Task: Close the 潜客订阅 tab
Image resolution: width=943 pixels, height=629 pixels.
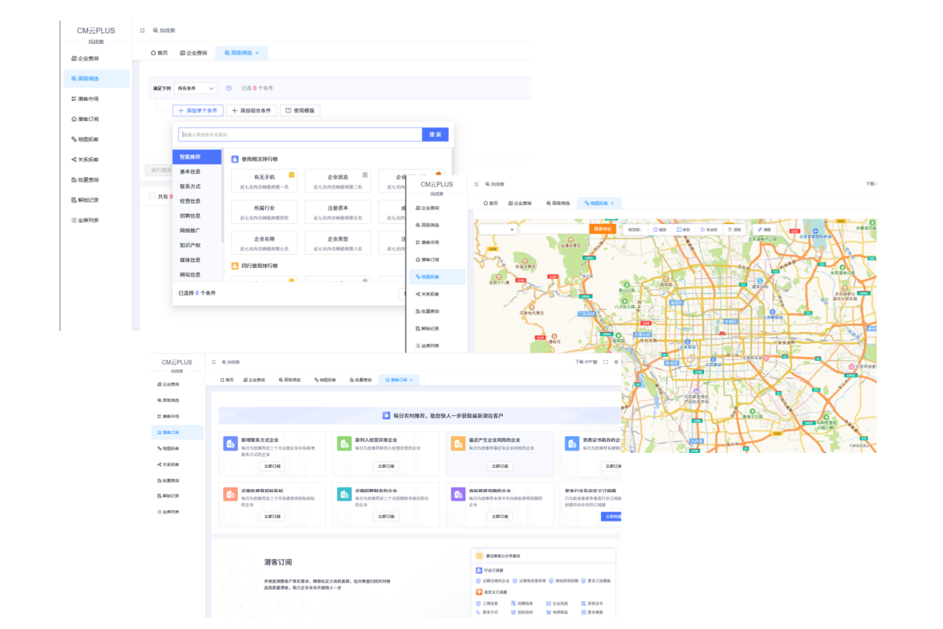Action: click(x=410, y=380)
